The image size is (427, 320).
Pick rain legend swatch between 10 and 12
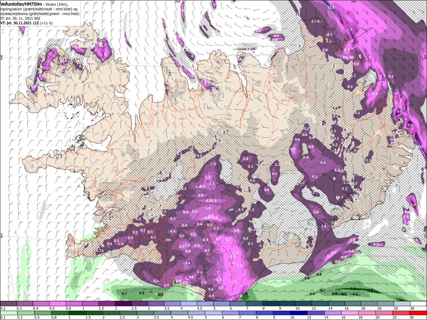[x=299, y=313]
